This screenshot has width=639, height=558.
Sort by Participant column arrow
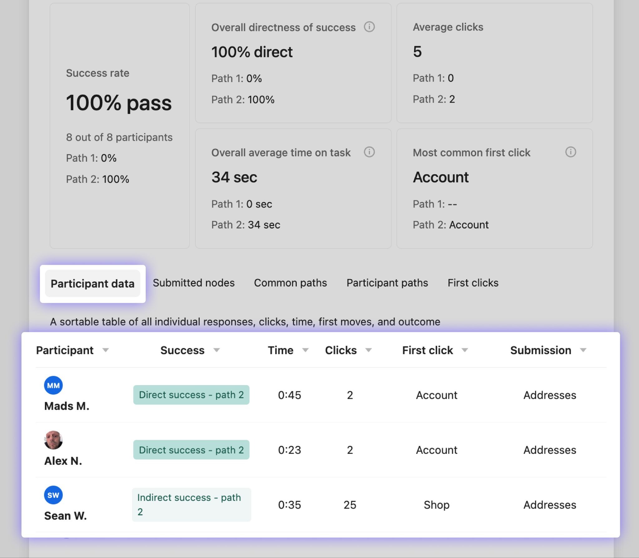click(x=105, y=350)
